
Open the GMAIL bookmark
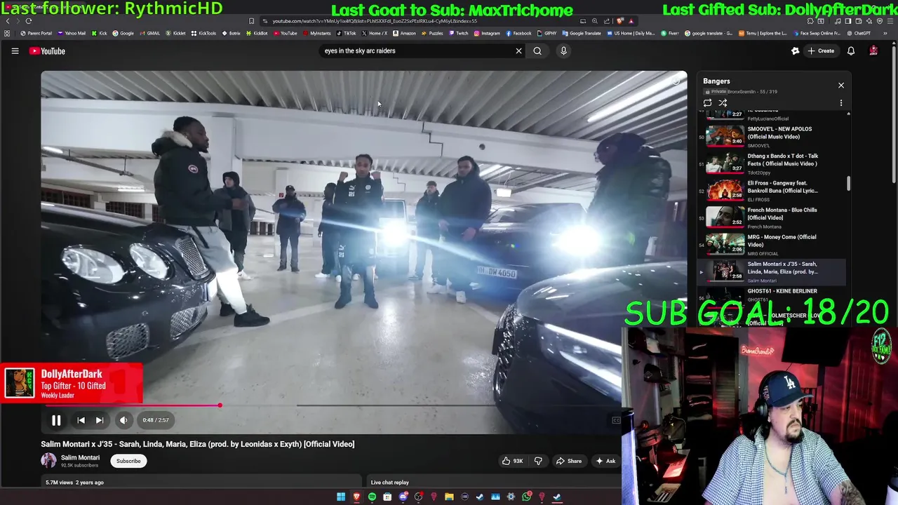[149, 33]
